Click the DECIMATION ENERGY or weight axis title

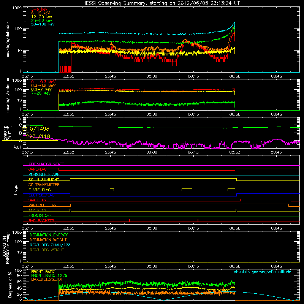pos(6,247)
